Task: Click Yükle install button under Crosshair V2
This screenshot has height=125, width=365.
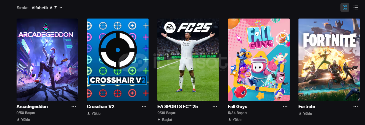Action: [94, 114]
